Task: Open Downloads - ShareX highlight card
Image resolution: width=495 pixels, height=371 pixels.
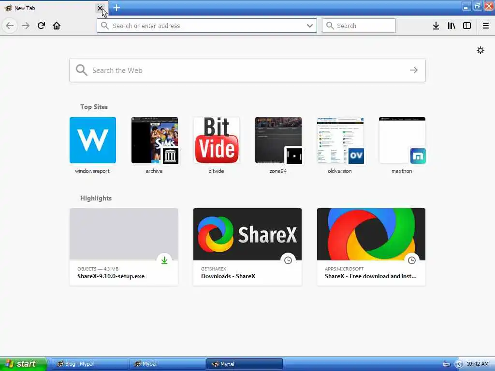Action: [x=247, y=247]
